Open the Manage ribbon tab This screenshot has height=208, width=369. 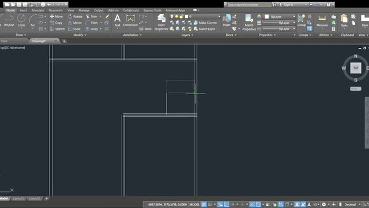coord(84,10)
